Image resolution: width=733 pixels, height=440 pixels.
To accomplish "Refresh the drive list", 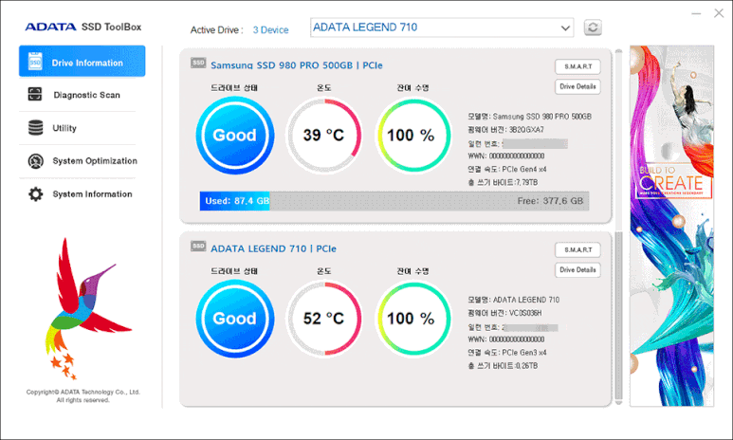I will tap(593, 27).
